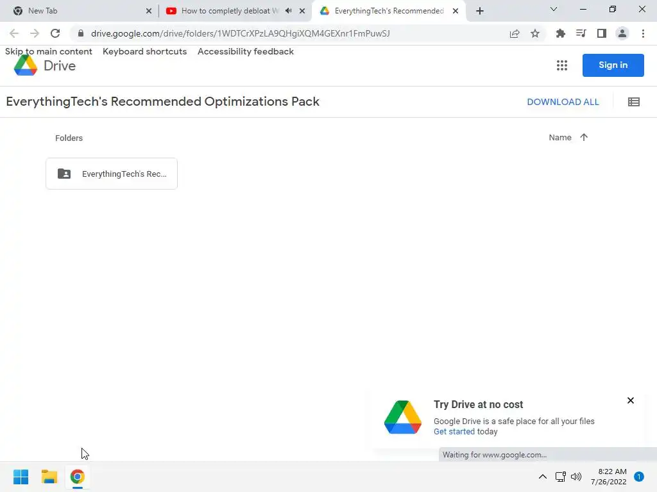Open the EverythingTech's Rec... folder
The image size is (657, 492).
(x=112, y=174)
